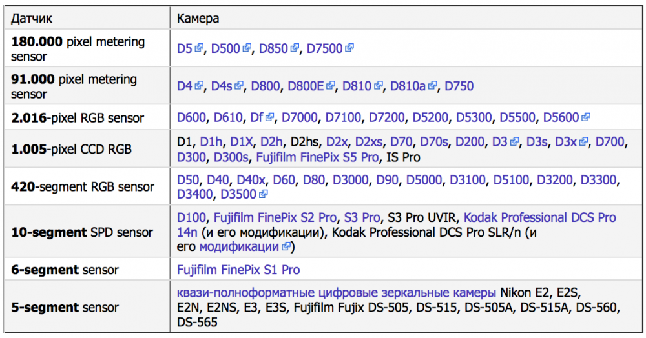Image resolution: width=646 pixels, height=338 pixels.
Task: Open the D7200 link
Action: (x=386, y=117)
